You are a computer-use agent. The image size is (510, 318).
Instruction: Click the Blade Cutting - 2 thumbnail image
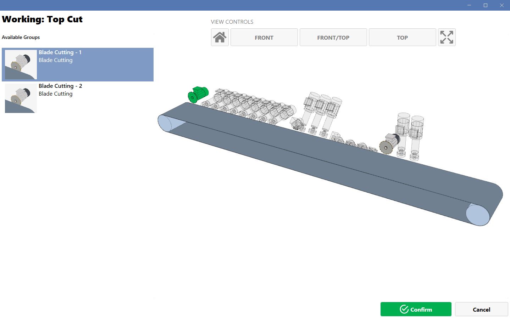coord(21,98)
